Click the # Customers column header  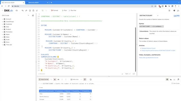[59, 91]
